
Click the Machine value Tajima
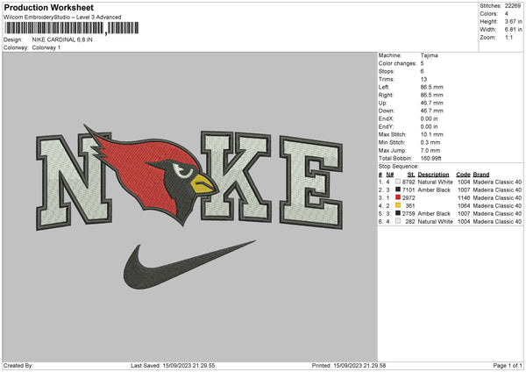click(x=429, y=55)
